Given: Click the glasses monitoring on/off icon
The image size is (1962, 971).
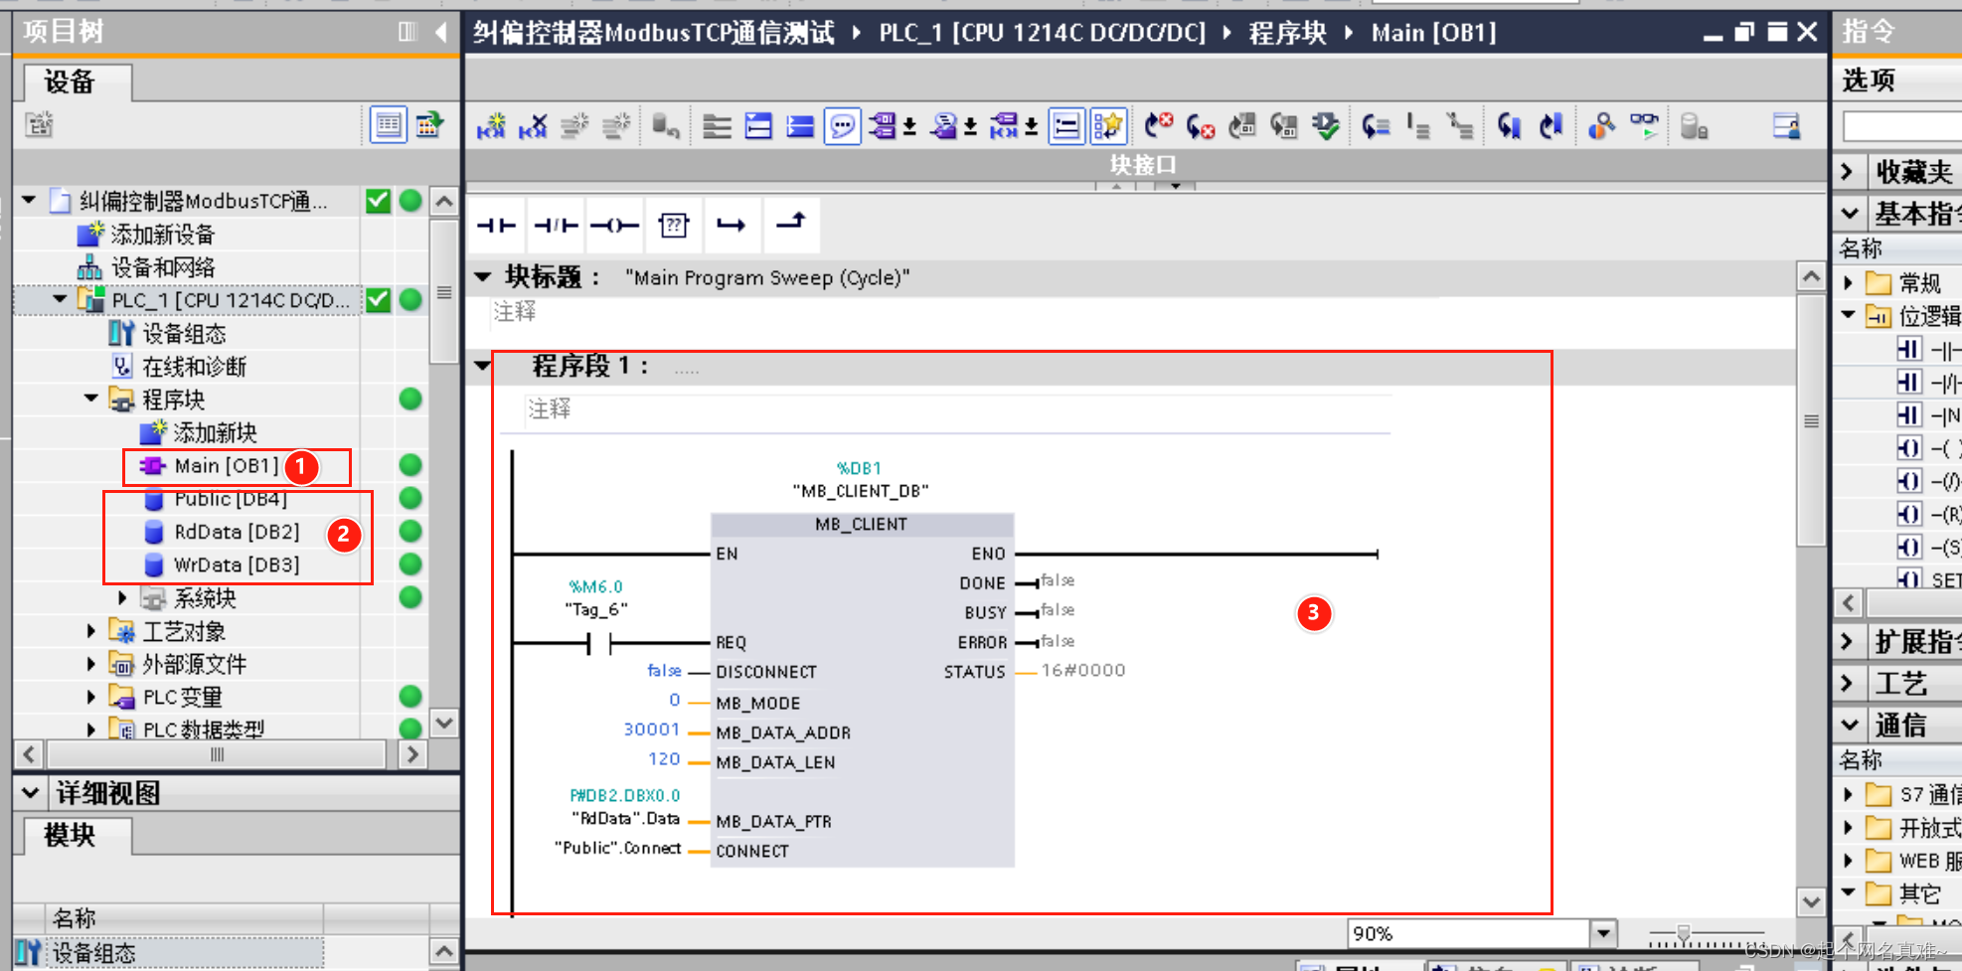Looking at the screenshot, I should point(1644,126).
